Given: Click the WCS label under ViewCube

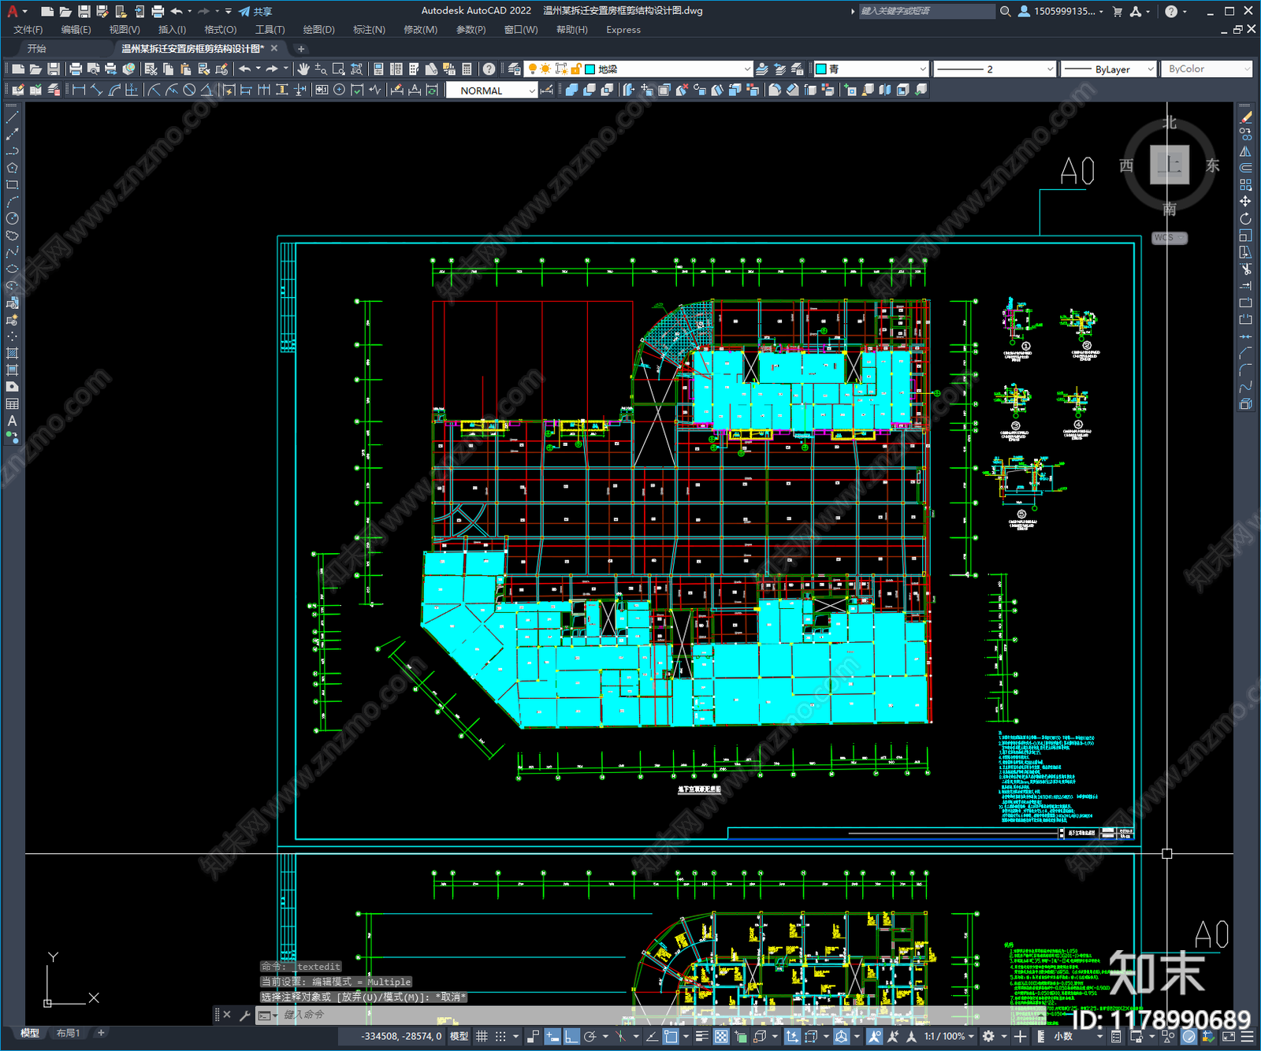Looking at the screenshot, I should point(1169,237).
